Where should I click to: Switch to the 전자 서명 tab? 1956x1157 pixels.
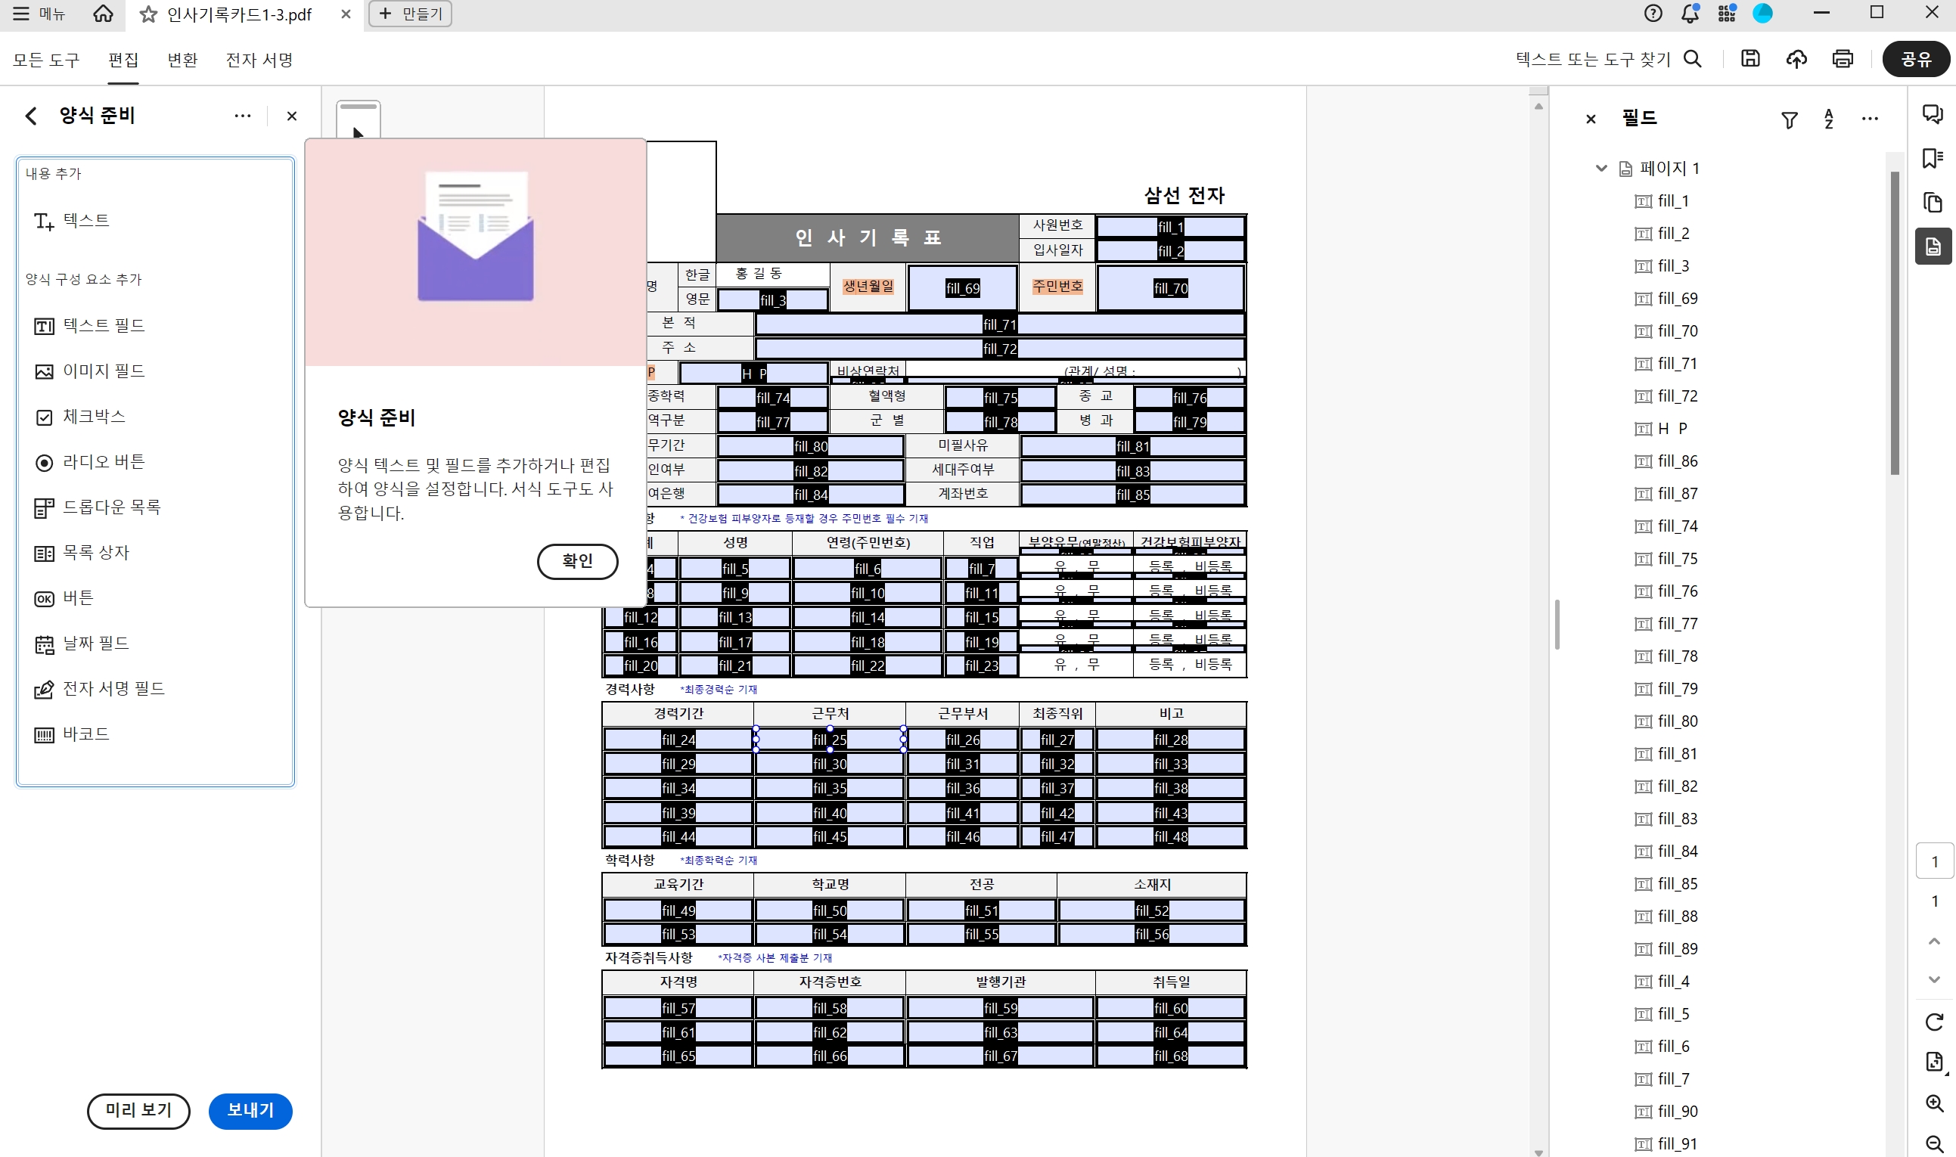point(259,60)
